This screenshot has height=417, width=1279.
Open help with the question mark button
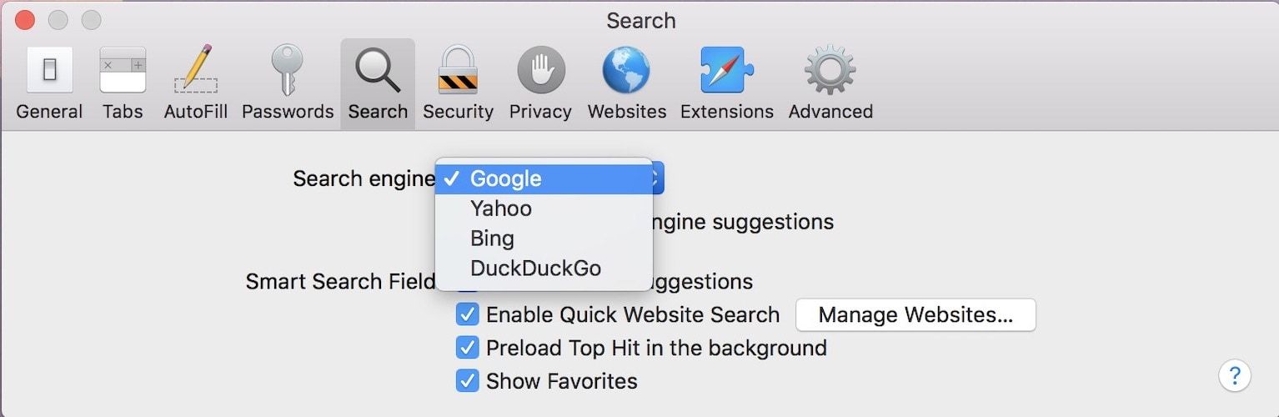pos(1234,375)
